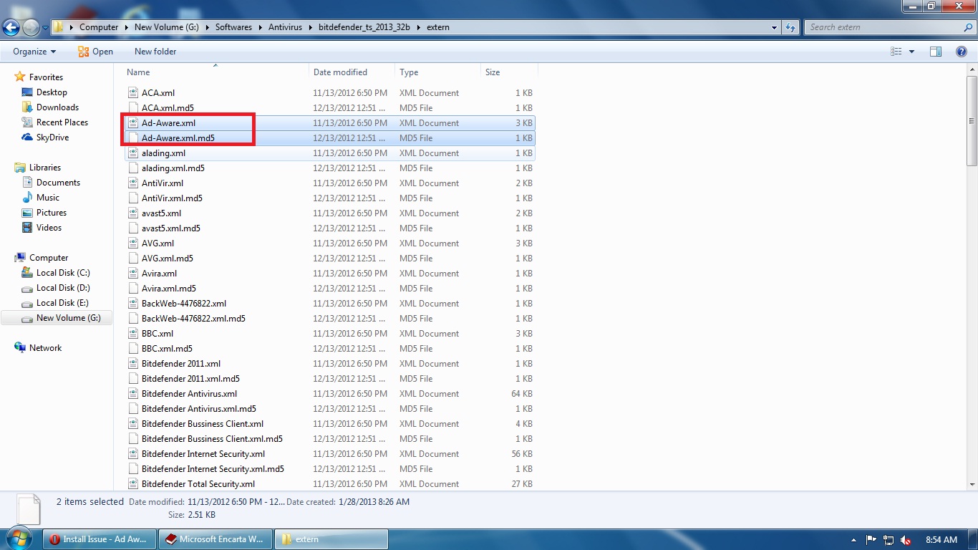The image size is (978, 550).
Task: Click bitdefender_ts_2013_32b breadcrumb segment
Action: coord(366,27)
